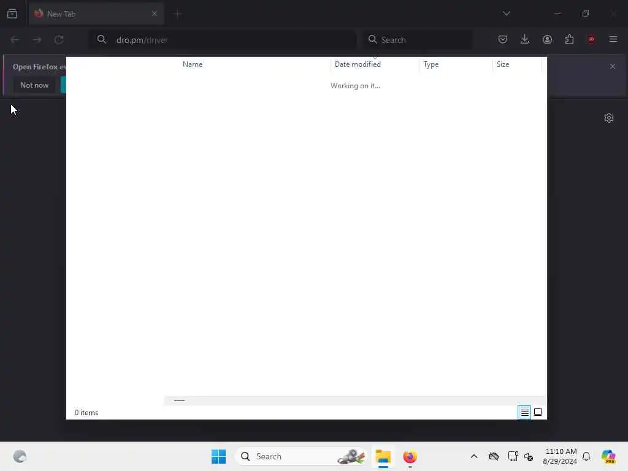This screenshot has width=628, height=471.
Task: Open the clock showing 11:10 AM
Action: click(x=560, y=456)
